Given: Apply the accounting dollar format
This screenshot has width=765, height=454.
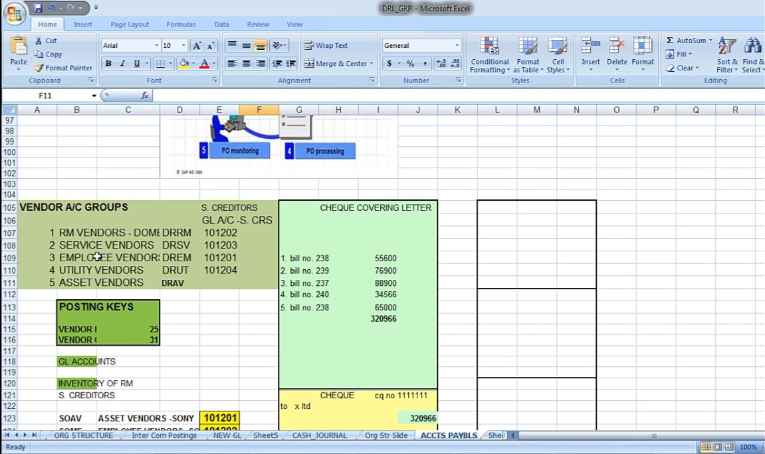Looking at the screenshot, I should [389, 63].
